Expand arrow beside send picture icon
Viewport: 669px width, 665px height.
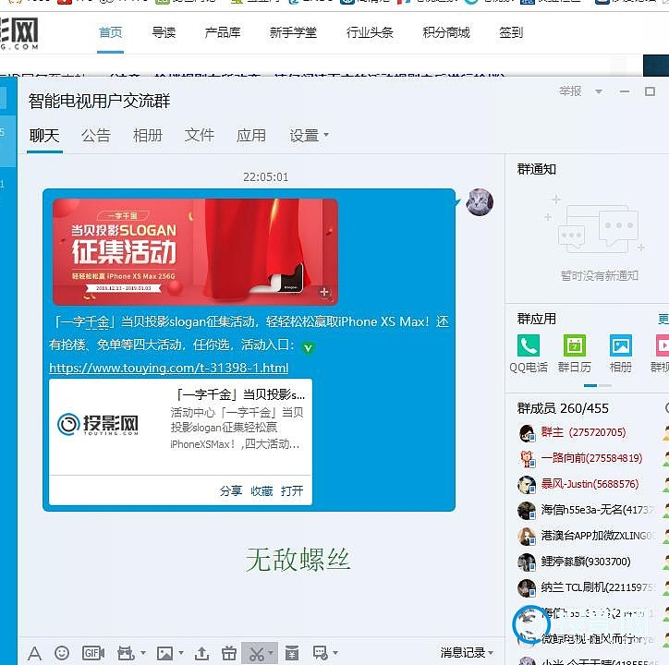[x=181, y=653]
